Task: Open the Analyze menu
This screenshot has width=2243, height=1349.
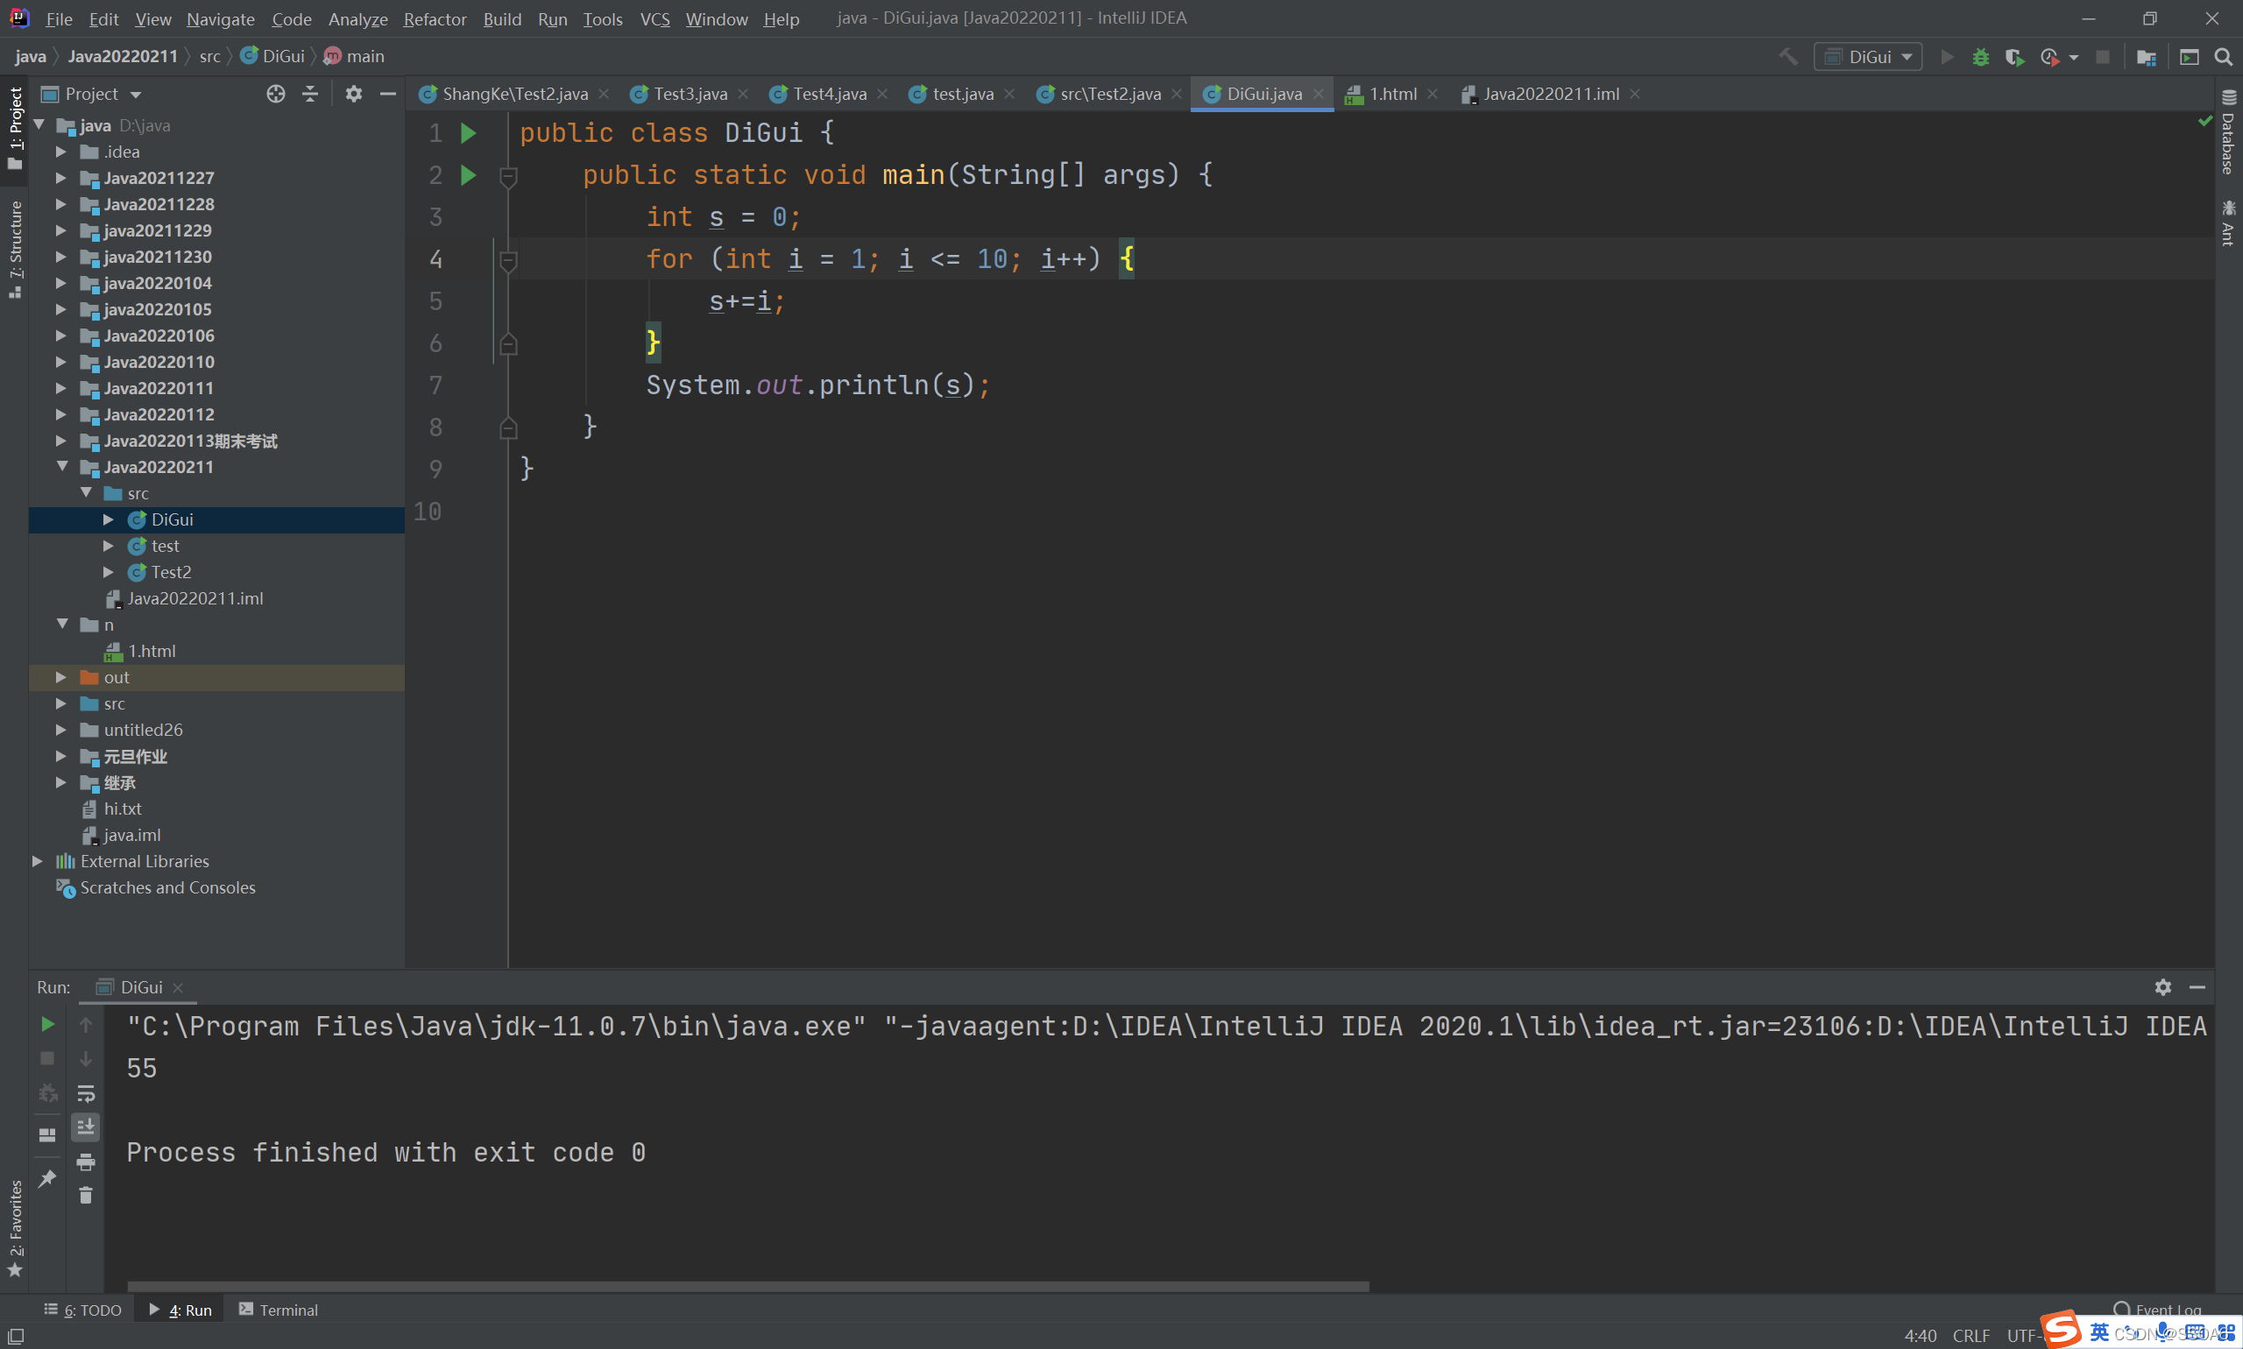Action: coord(357,18)
